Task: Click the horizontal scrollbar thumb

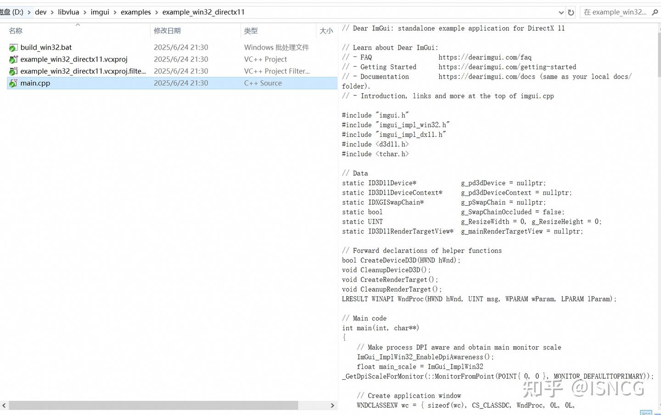Action: (x=153, y=405)
